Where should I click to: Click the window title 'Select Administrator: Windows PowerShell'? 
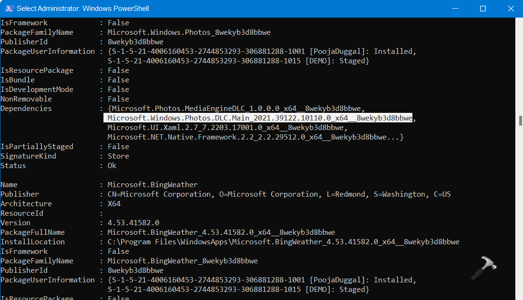point(83,9)
